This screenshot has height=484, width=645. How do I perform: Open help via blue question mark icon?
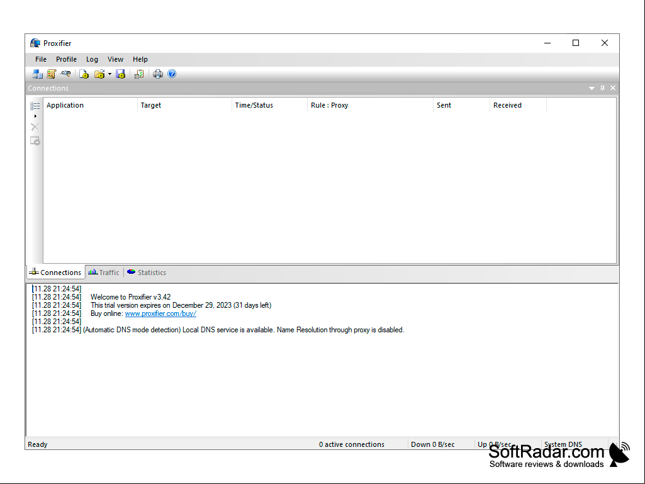click(172, 74)
